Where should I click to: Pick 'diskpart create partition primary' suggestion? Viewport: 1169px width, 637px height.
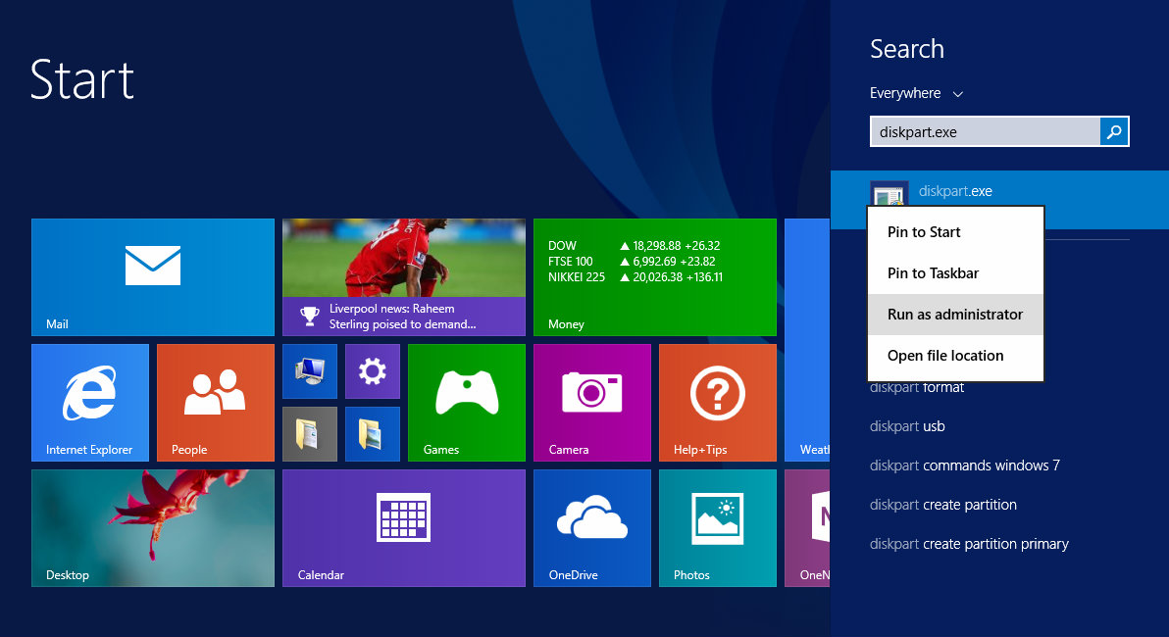pyautogui.click(x=969, y=544)
